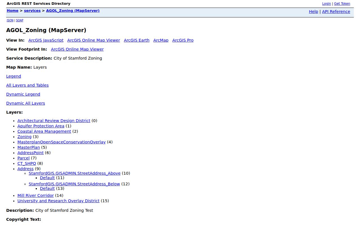
Task: Open View In ArcGIS Online Map Viewer
Action: click(x=94, y=40)
